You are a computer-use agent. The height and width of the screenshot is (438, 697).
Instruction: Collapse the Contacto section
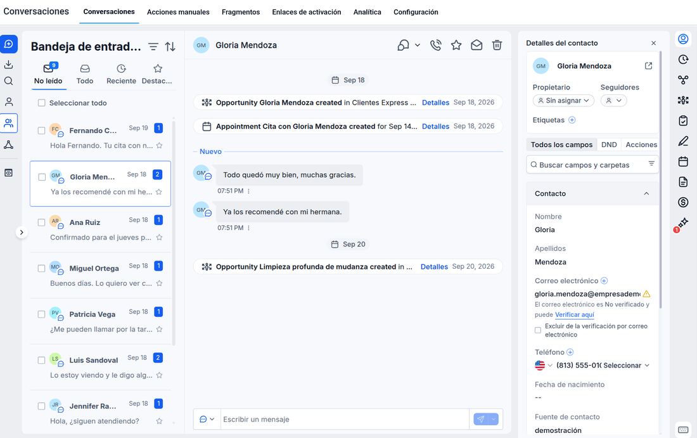point(646,193)
